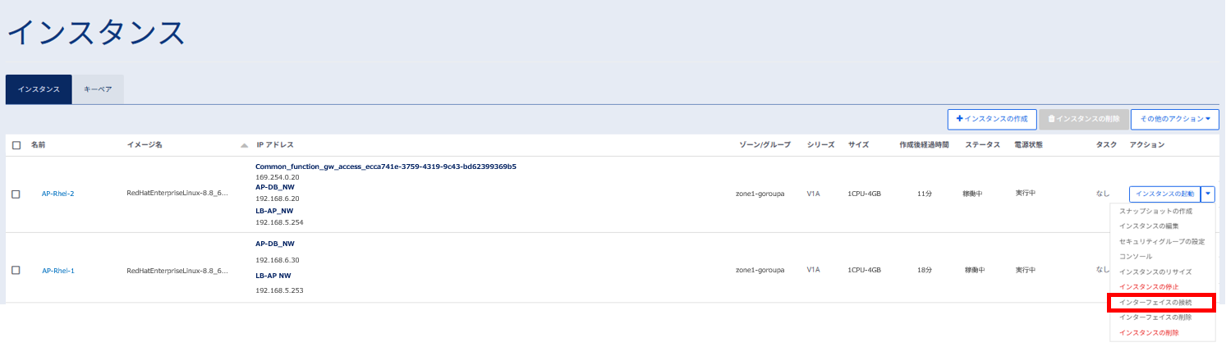Click the インスタンスの起動 button
This screenshot has width=1226, height=347.
[1164, 194]
